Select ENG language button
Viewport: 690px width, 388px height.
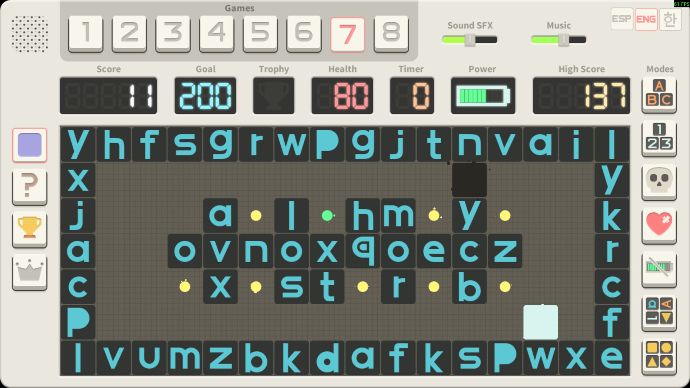646,19
